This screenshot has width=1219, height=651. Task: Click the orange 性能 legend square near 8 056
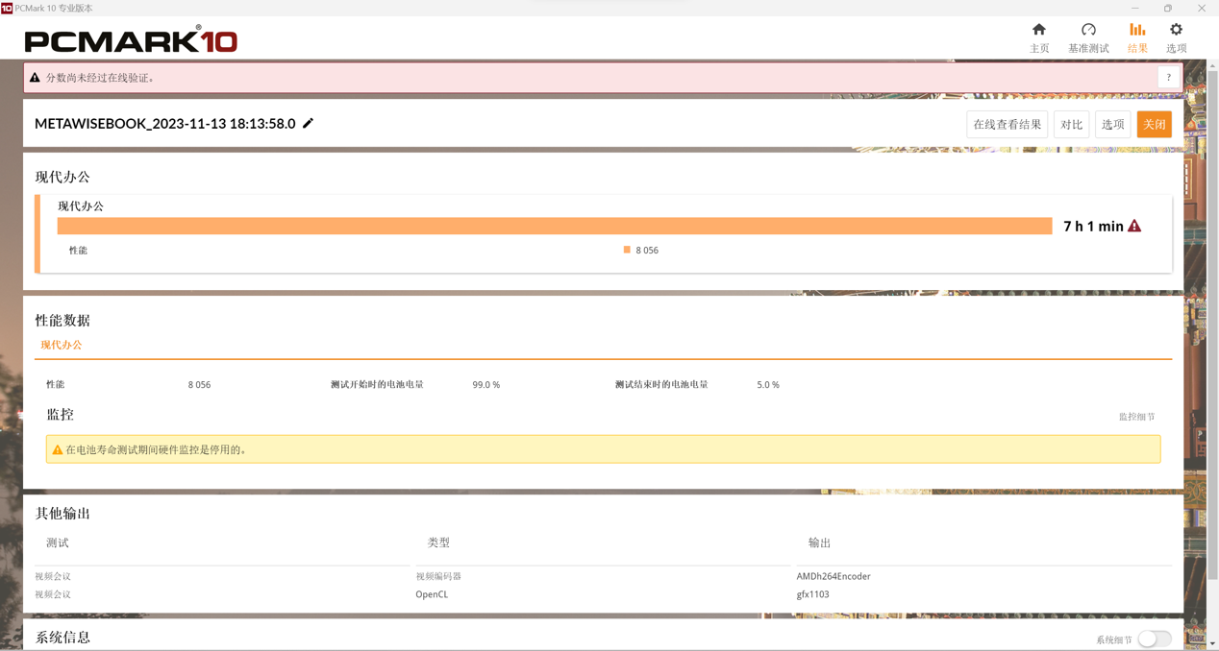(x=627, y=250)
